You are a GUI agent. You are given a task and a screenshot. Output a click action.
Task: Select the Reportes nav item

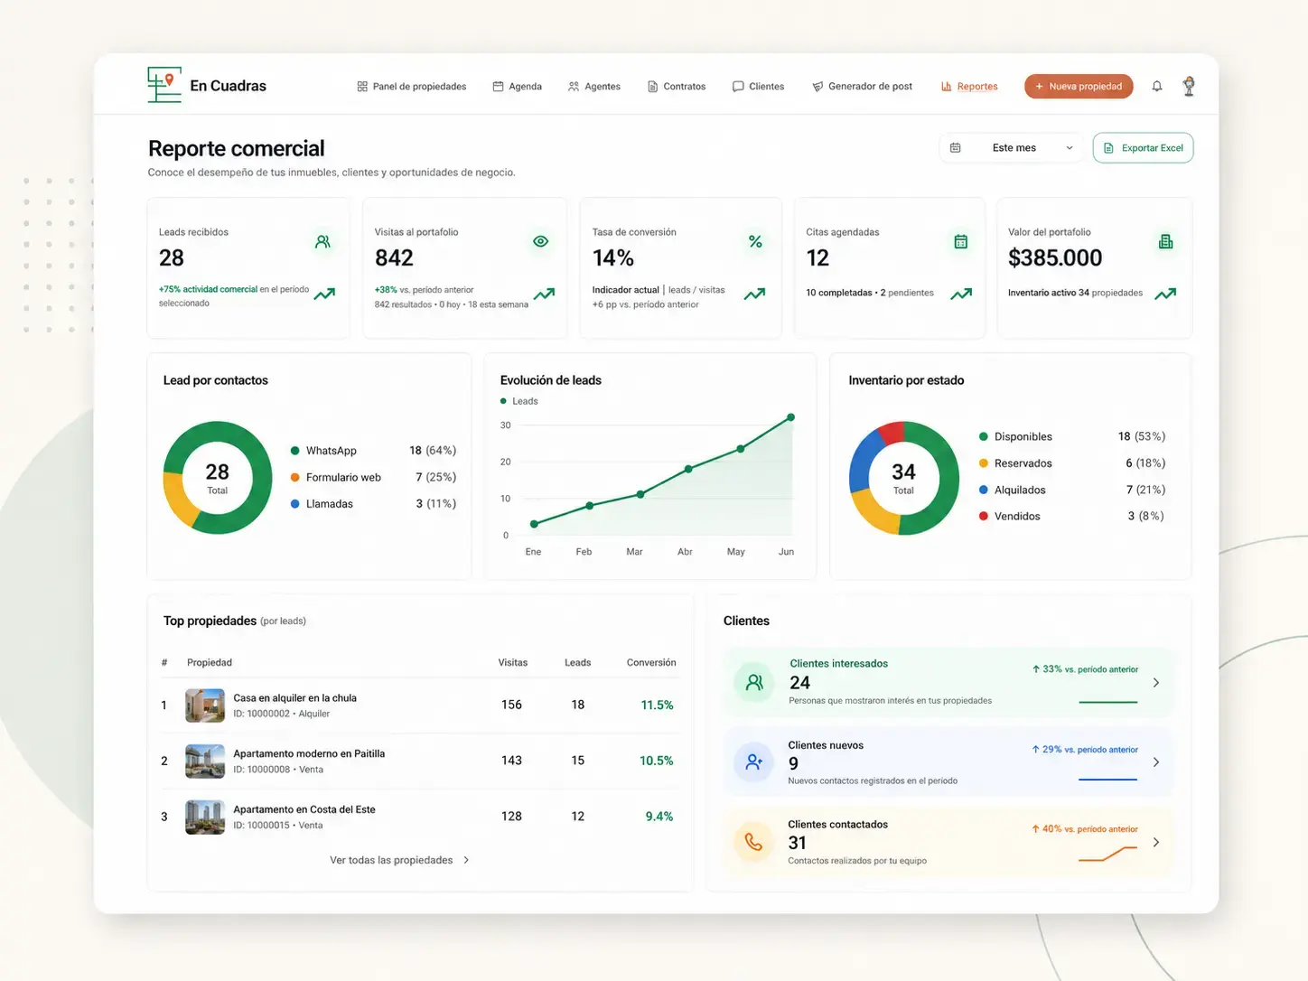click(969, 87)
